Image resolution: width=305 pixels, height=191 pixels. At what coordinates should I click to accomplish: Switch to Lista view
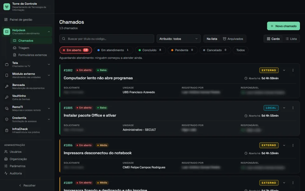(x=291, y=39)
